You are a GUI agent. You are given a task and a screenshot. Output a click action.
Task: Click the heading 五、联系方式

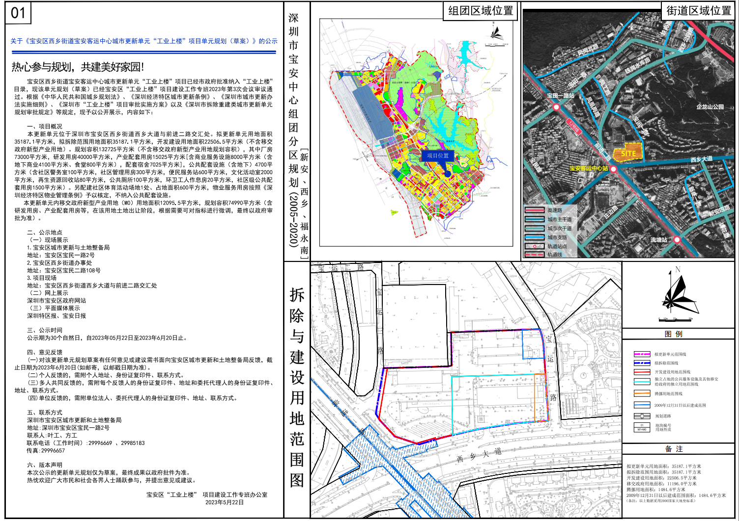tap(45, 413)
